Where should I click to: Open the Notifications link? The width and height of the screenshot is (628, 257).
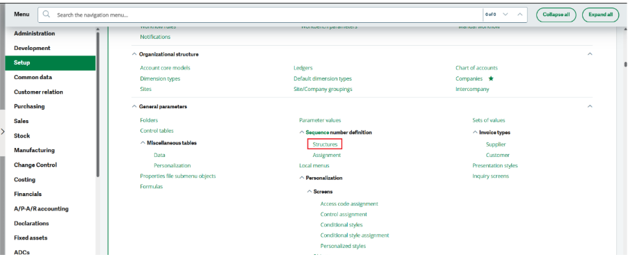click(155, 37)
